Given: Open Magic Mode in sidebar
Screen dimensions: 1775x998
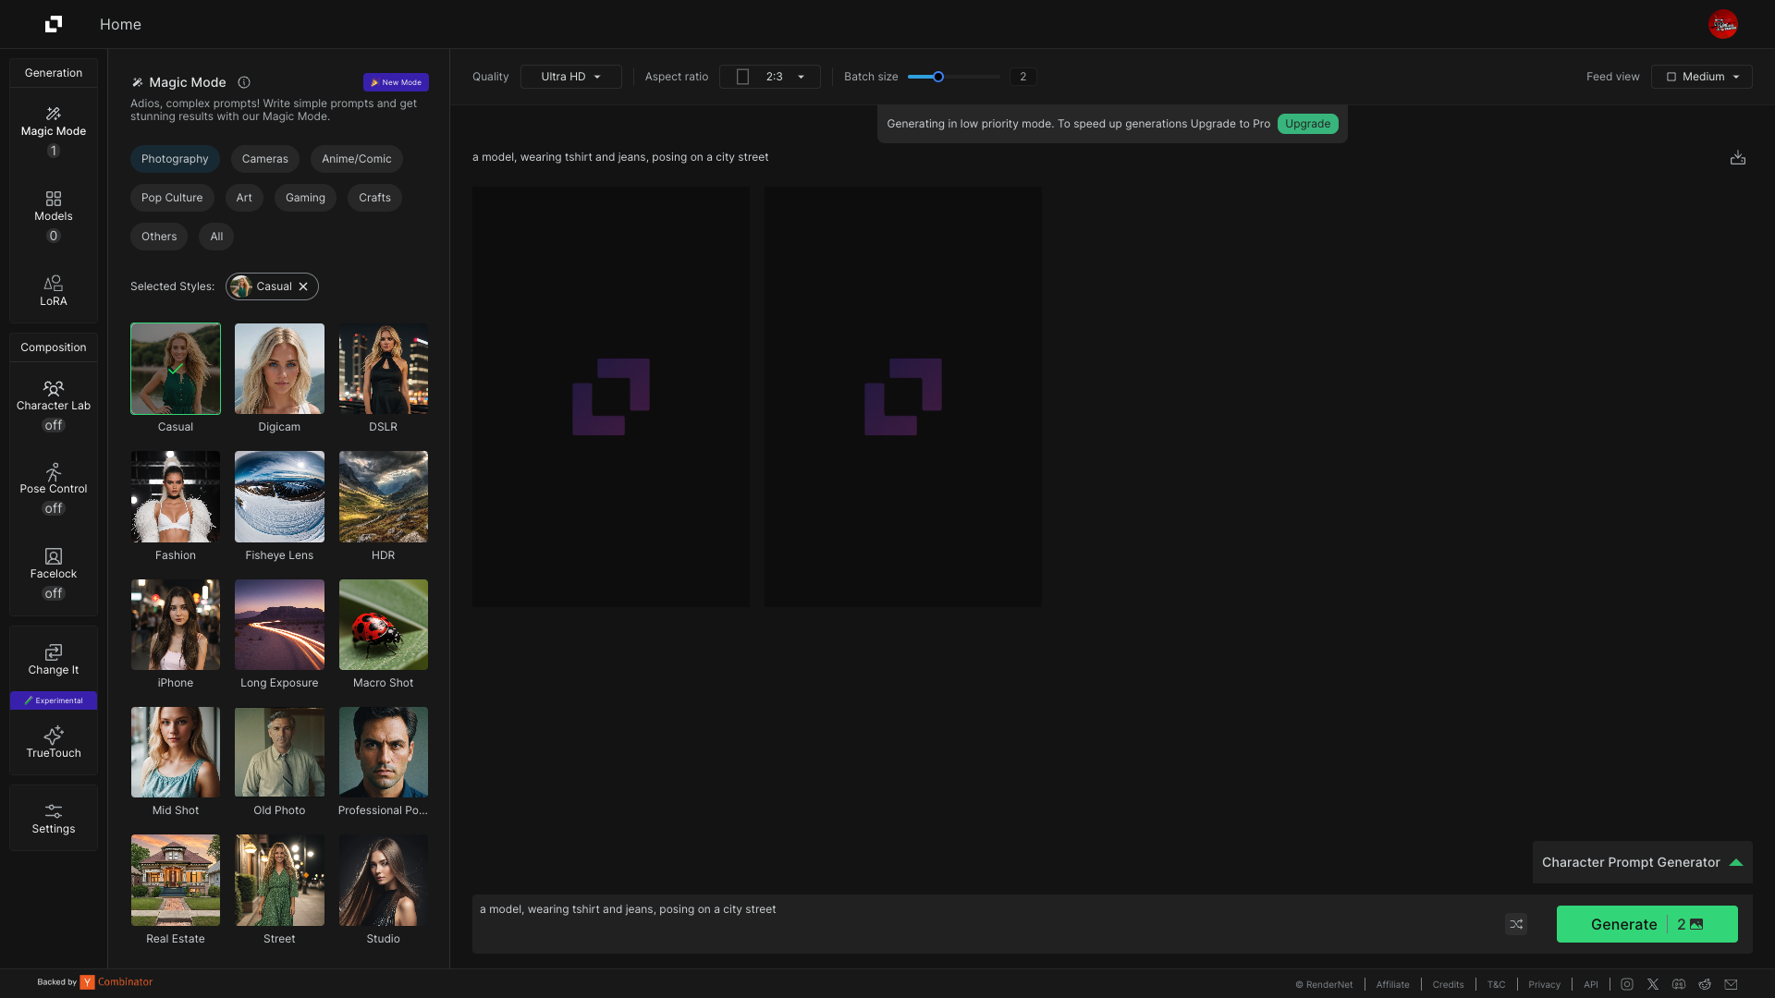Looking at the screenshot, I should [x=54, y=121].
